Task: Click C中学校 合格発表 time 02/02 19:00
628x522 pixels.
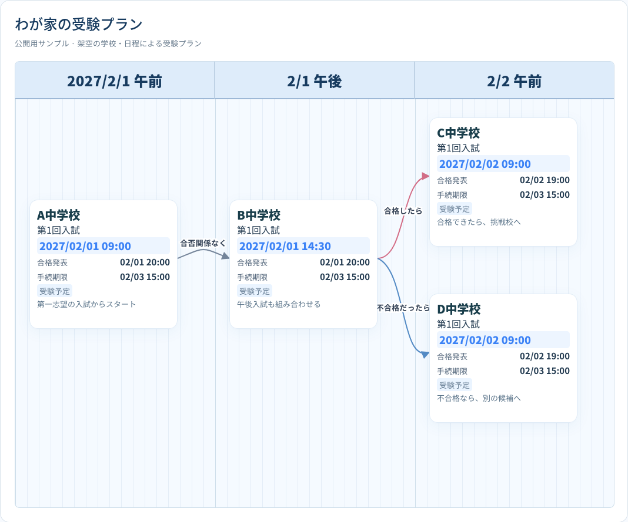Action: 545,180
